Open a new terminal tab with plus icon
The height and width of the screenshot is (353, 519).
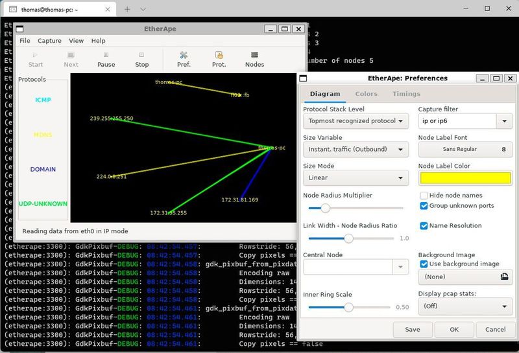[127, 9]
